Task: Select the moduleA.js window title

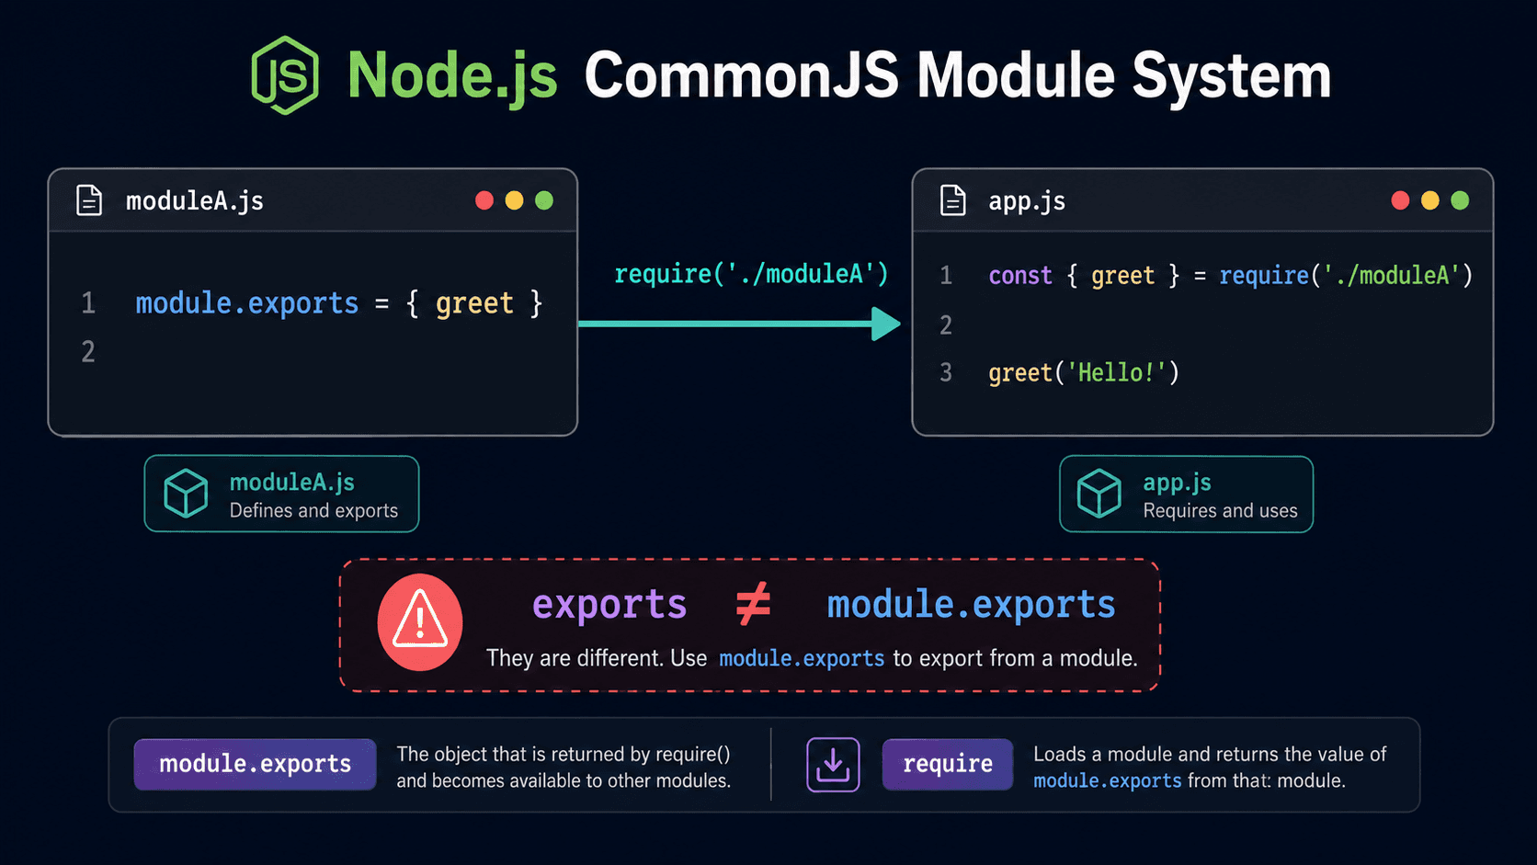Action: coord(195,201)
